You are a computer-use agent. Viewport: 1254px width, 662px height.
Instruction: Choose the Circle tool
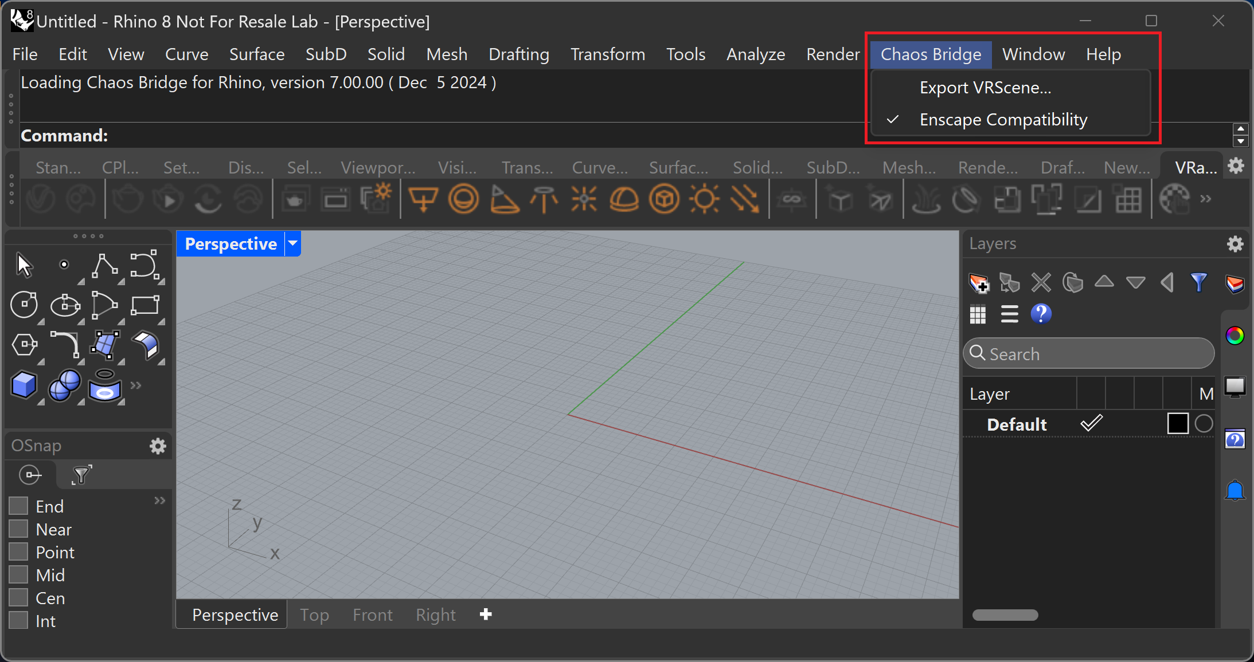(24, 305)
